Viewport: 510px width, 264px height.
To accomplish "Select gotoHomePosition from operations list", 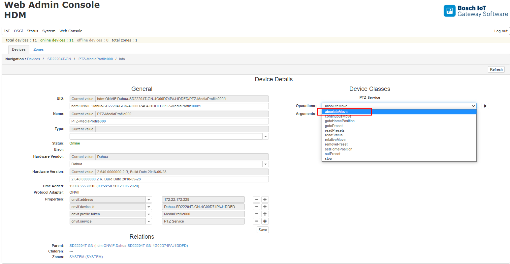I will [x=339, y=121].
